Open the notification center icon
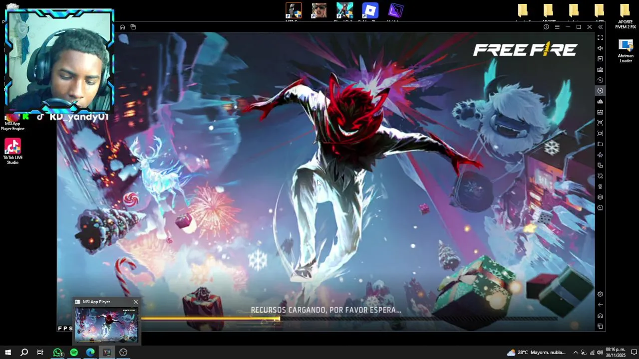Image resolution: width=639 pixels, height=359 pixels. click(634, 353)
